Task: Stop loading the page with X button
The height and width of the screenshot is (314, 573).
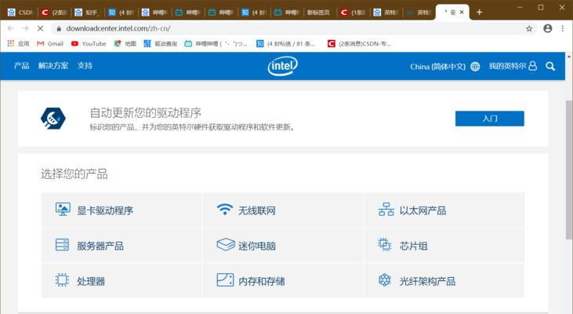Action: point(40,28)
